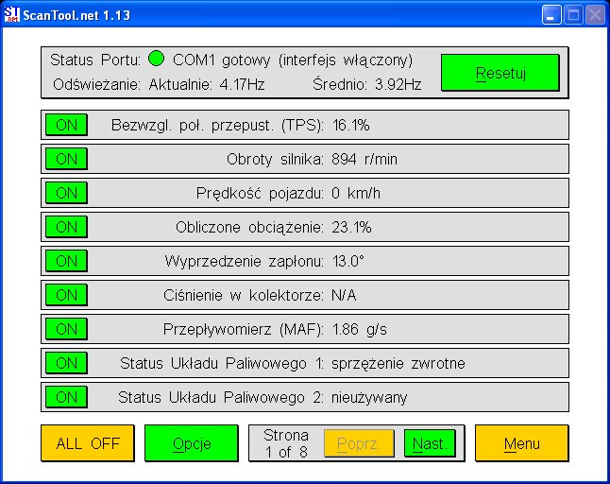Image resolution: width=610 pixels, height=484 pixels.
Task: Minimize the ScanTool.net window
Action: [x=551, y=14]
